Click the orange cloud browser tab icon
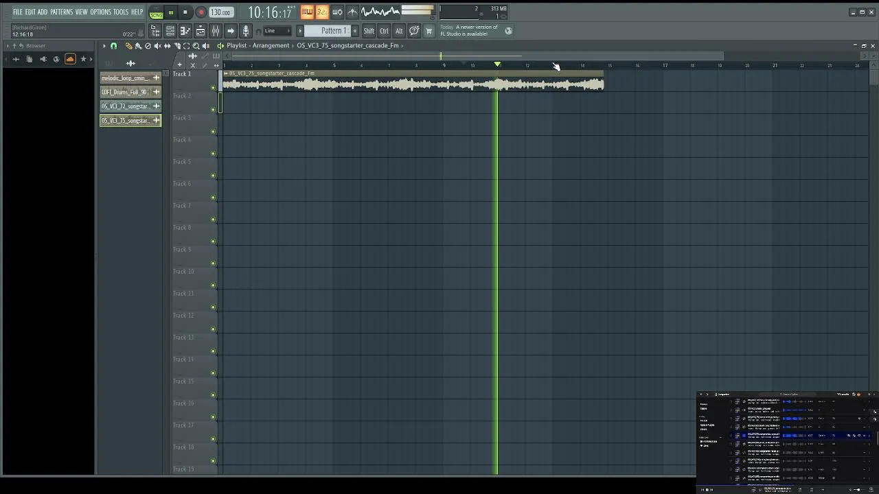The image size is (879, 494). coord(70,59)
